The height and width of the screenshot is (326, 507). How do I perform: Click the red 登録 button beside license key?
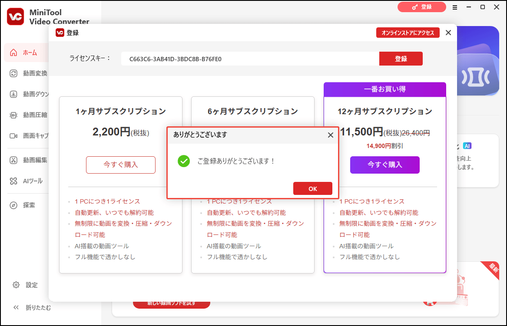401,59
